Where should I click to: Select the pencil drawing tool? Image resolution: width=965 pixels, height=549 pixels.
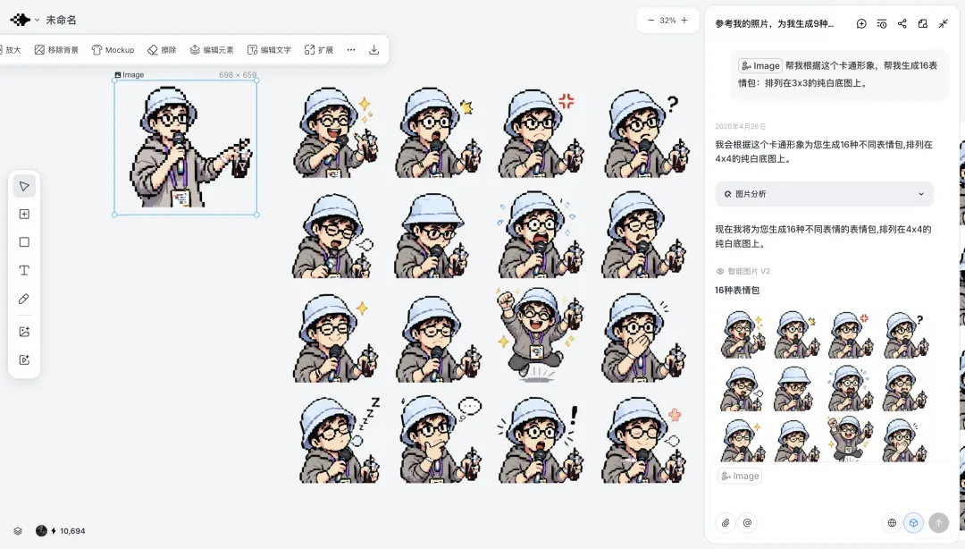tap(24, 299)
